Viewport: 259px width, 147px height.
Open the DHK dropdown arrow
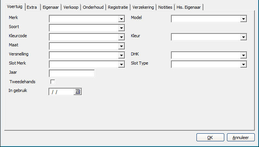(x=243, y=55)
